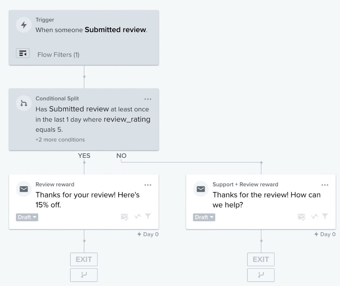
Task: Click add-step branch icon below left EXIT
Action: 83,275
